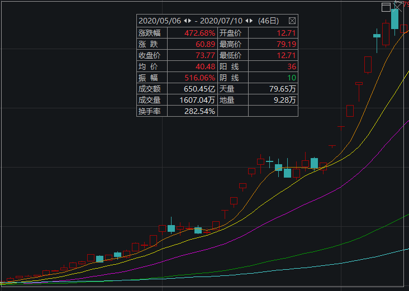The height and width of the screenshot is (291, 409).
Task: Click the 均 价 label cell
Action: [x=152, y=66]
